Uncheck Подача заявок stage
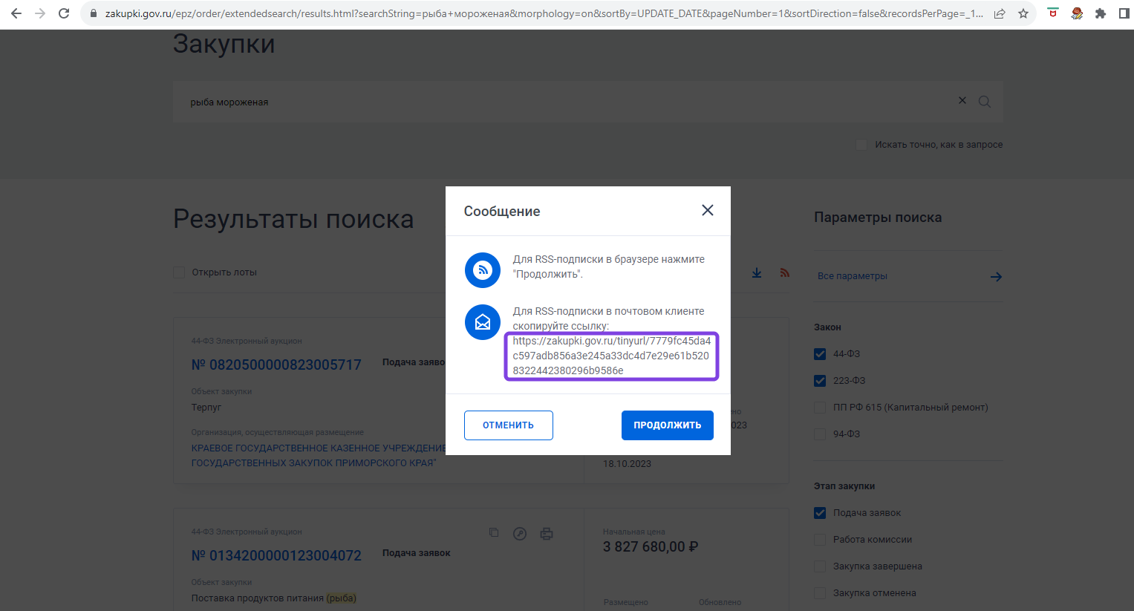 [x=820, y=513]
